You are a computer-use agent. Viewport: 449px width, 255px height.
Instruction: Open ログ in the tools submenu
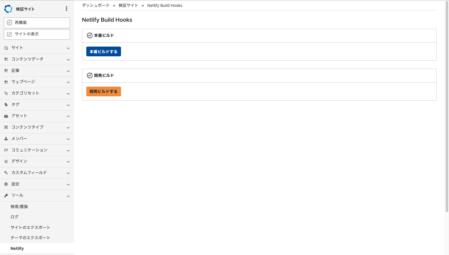pyautogui.click(x=15, y=217)
